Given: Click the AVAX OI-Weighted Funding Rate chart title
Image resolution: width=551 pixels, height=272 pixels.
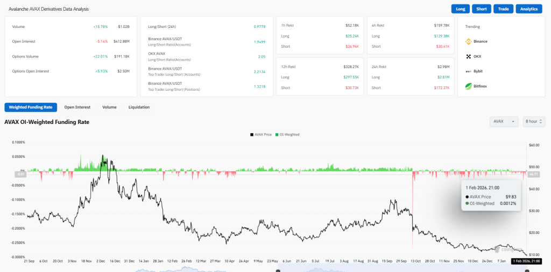Looking at the screenshot, I should 47,122.
